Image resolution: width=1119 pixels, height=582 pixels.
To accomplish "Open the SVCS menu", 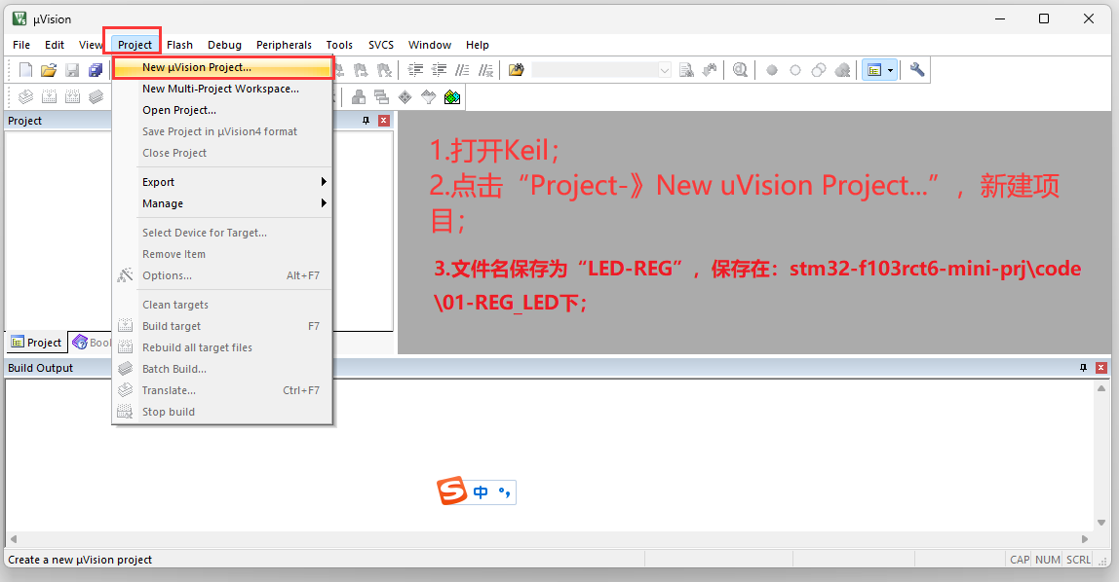I will [381, 45].
